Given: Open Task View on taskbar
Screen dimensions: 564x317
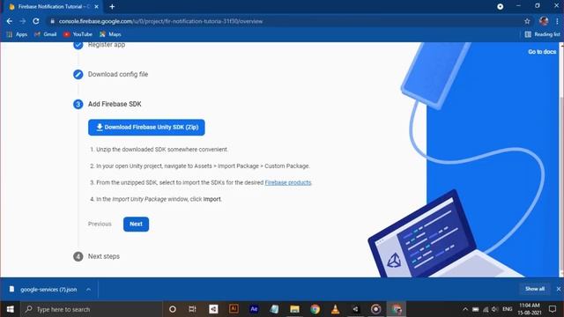Looking at the screenshot, I should [192, 309].
